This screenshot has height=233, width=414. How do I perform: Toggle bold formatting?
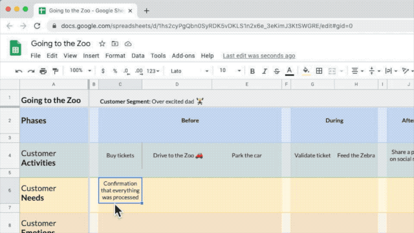[252, 71]
